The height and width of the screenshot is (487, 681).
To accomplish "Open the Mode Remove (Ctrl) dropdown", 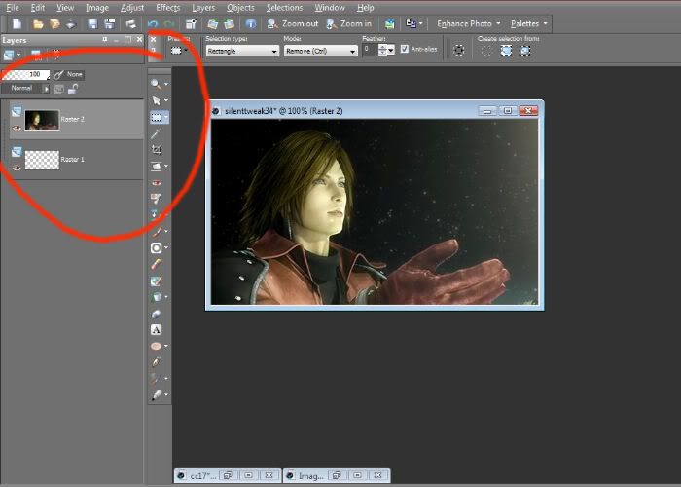I will coord(320,51).
